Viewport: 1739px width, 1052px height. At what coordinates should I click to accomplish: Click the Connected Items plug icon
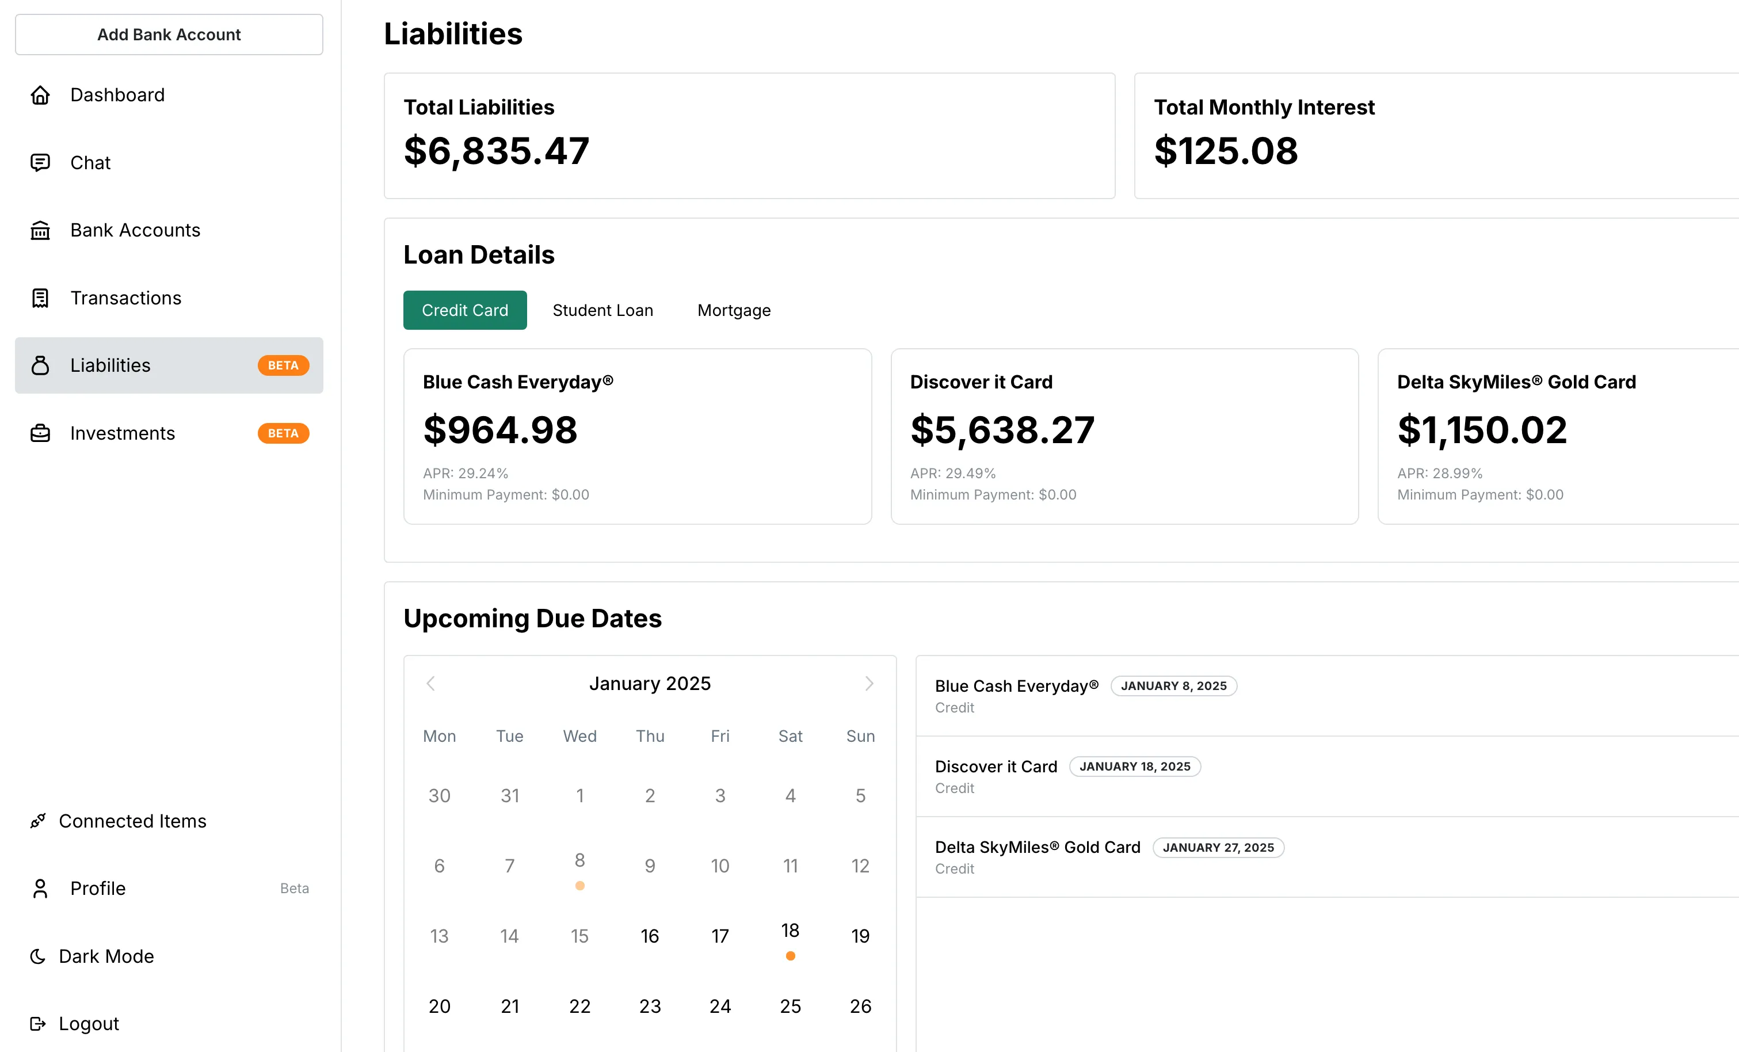click(x=38, y=821)
